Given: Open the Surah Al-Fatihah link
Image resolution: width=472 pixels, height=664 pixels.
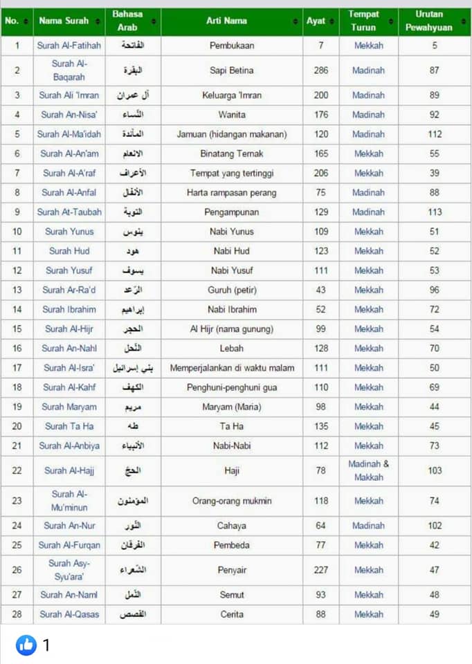Looking at the screenshot, I should [69, 46].
